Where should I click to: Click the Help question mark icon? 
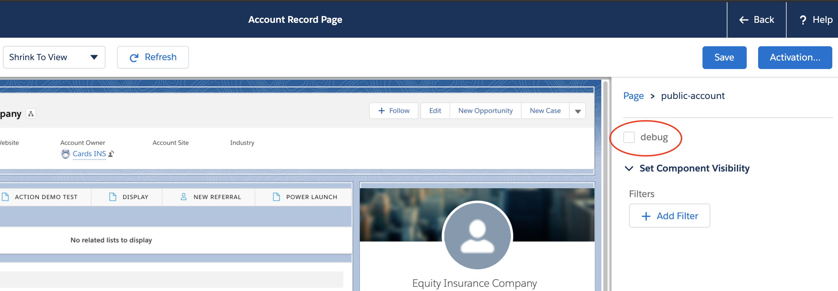803,20
